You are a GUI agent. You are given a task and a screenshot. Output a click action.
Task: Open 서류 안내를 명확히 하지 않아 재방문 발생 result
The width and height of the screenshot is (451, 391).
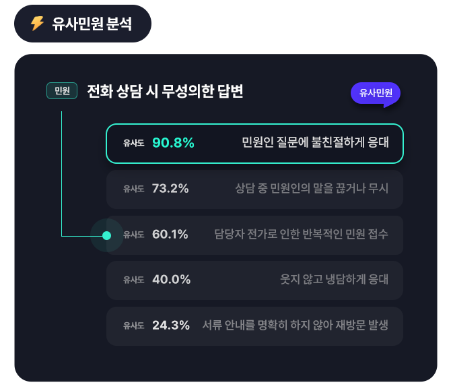click(x=296, y=326)
